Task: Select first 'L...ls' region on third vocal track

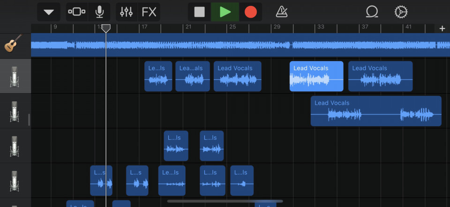Action: (x=176, y=146)
